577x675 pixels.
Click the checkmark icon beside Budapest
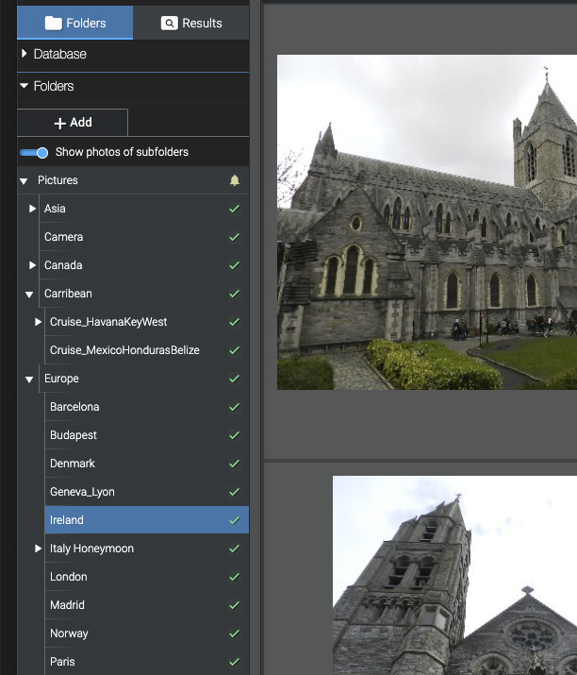(x=235, y=435)
